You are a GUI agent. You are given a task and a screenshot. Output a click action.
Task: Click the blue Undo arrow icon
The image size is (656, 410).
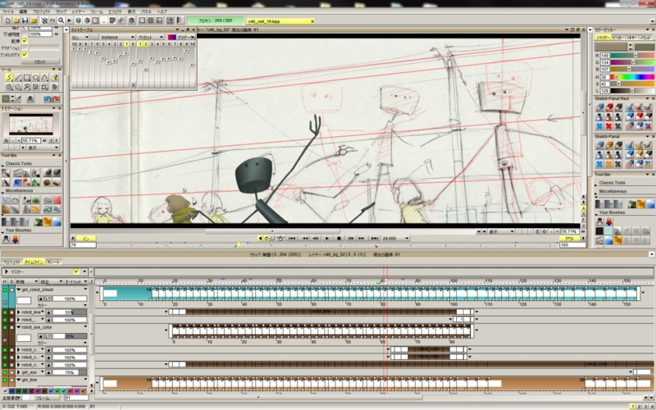coord(47,98)
